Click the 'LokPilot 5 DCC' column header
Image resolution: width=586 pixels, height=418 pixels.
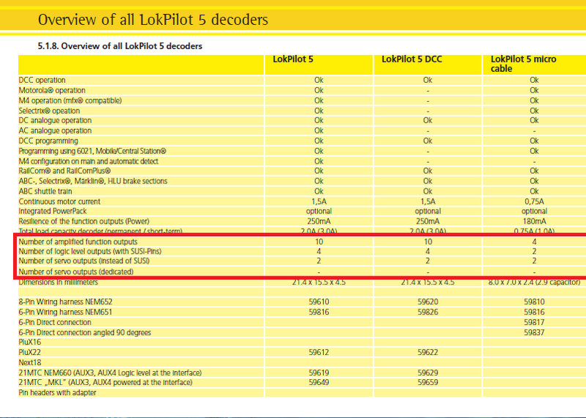pyautogui.click(x=412, y=59)
